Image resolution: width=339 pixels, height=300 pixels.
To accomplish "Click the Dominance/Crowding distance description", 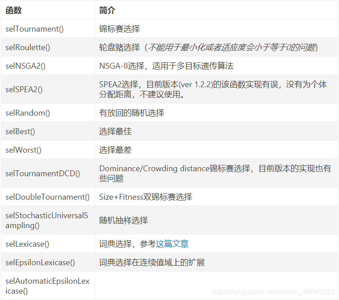I will point(215,173).
